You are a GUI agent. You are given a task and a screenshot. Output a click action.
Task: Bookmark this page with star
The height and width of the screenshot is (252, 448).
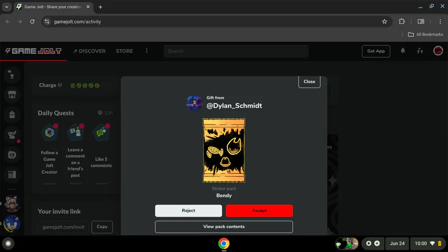click(x=384, y=21)
